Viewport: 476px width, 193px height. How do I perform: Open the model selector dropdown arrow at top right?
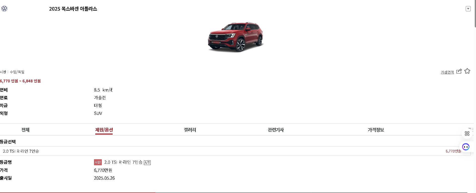(468, 9)
